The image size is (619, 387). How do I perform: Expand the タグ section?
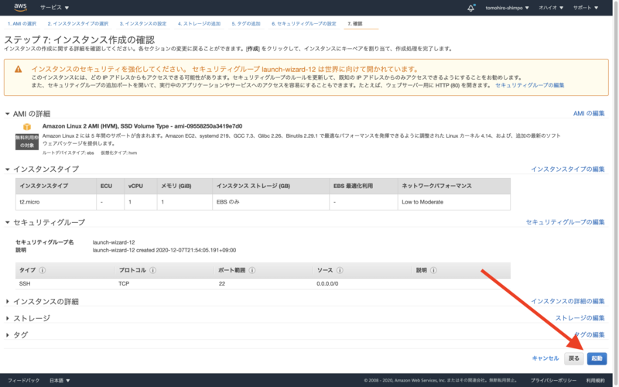pos(8,335)
